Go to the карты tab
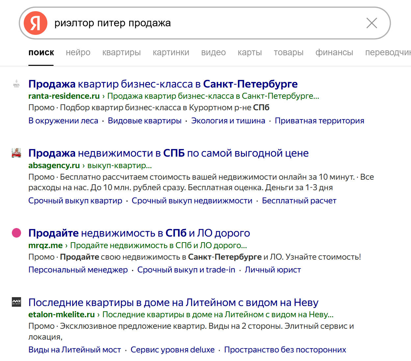Viewport: 411px width, 361px height. click(x=250, y=53)
